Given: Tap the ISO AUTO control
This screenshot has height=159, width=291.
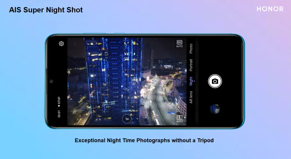Looking at the screenshot, I should (x=180, y=44).
